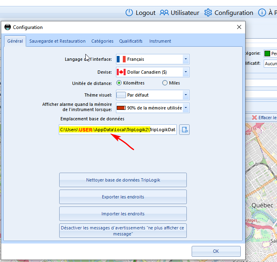Viewport: 277px width, 262px height.
Task: Click the Effacer link in background window
Action: point(267,118)
